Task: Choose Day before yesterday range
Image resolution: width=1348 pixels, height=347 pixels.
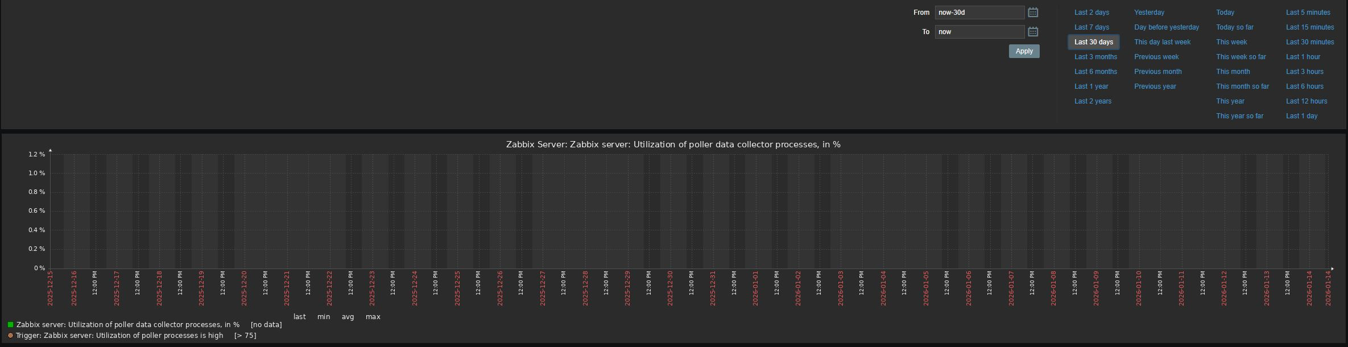Action: pyautogui.click(x=1166, y=27)
